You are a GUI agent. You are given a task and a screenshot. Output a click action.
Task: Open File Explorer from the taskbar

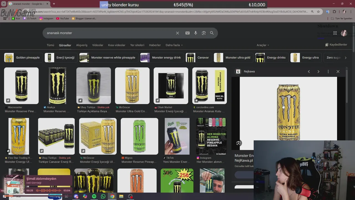pyautogui.click(x=121, y=196)
